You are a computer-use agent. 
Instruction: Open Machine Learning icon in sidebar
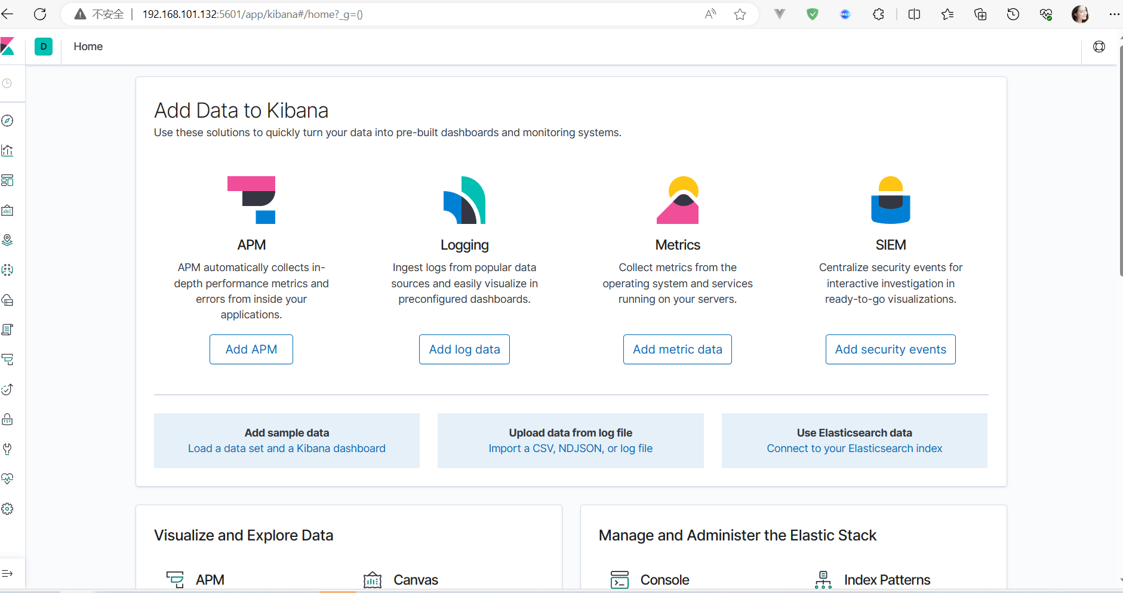point(7,270)
